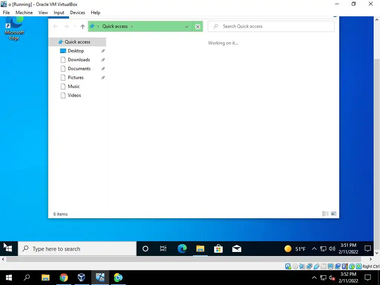The image size is (380, 285).
Task: Click the optical drive indicator in VirtualBox status bar
Action: (295, 266)
